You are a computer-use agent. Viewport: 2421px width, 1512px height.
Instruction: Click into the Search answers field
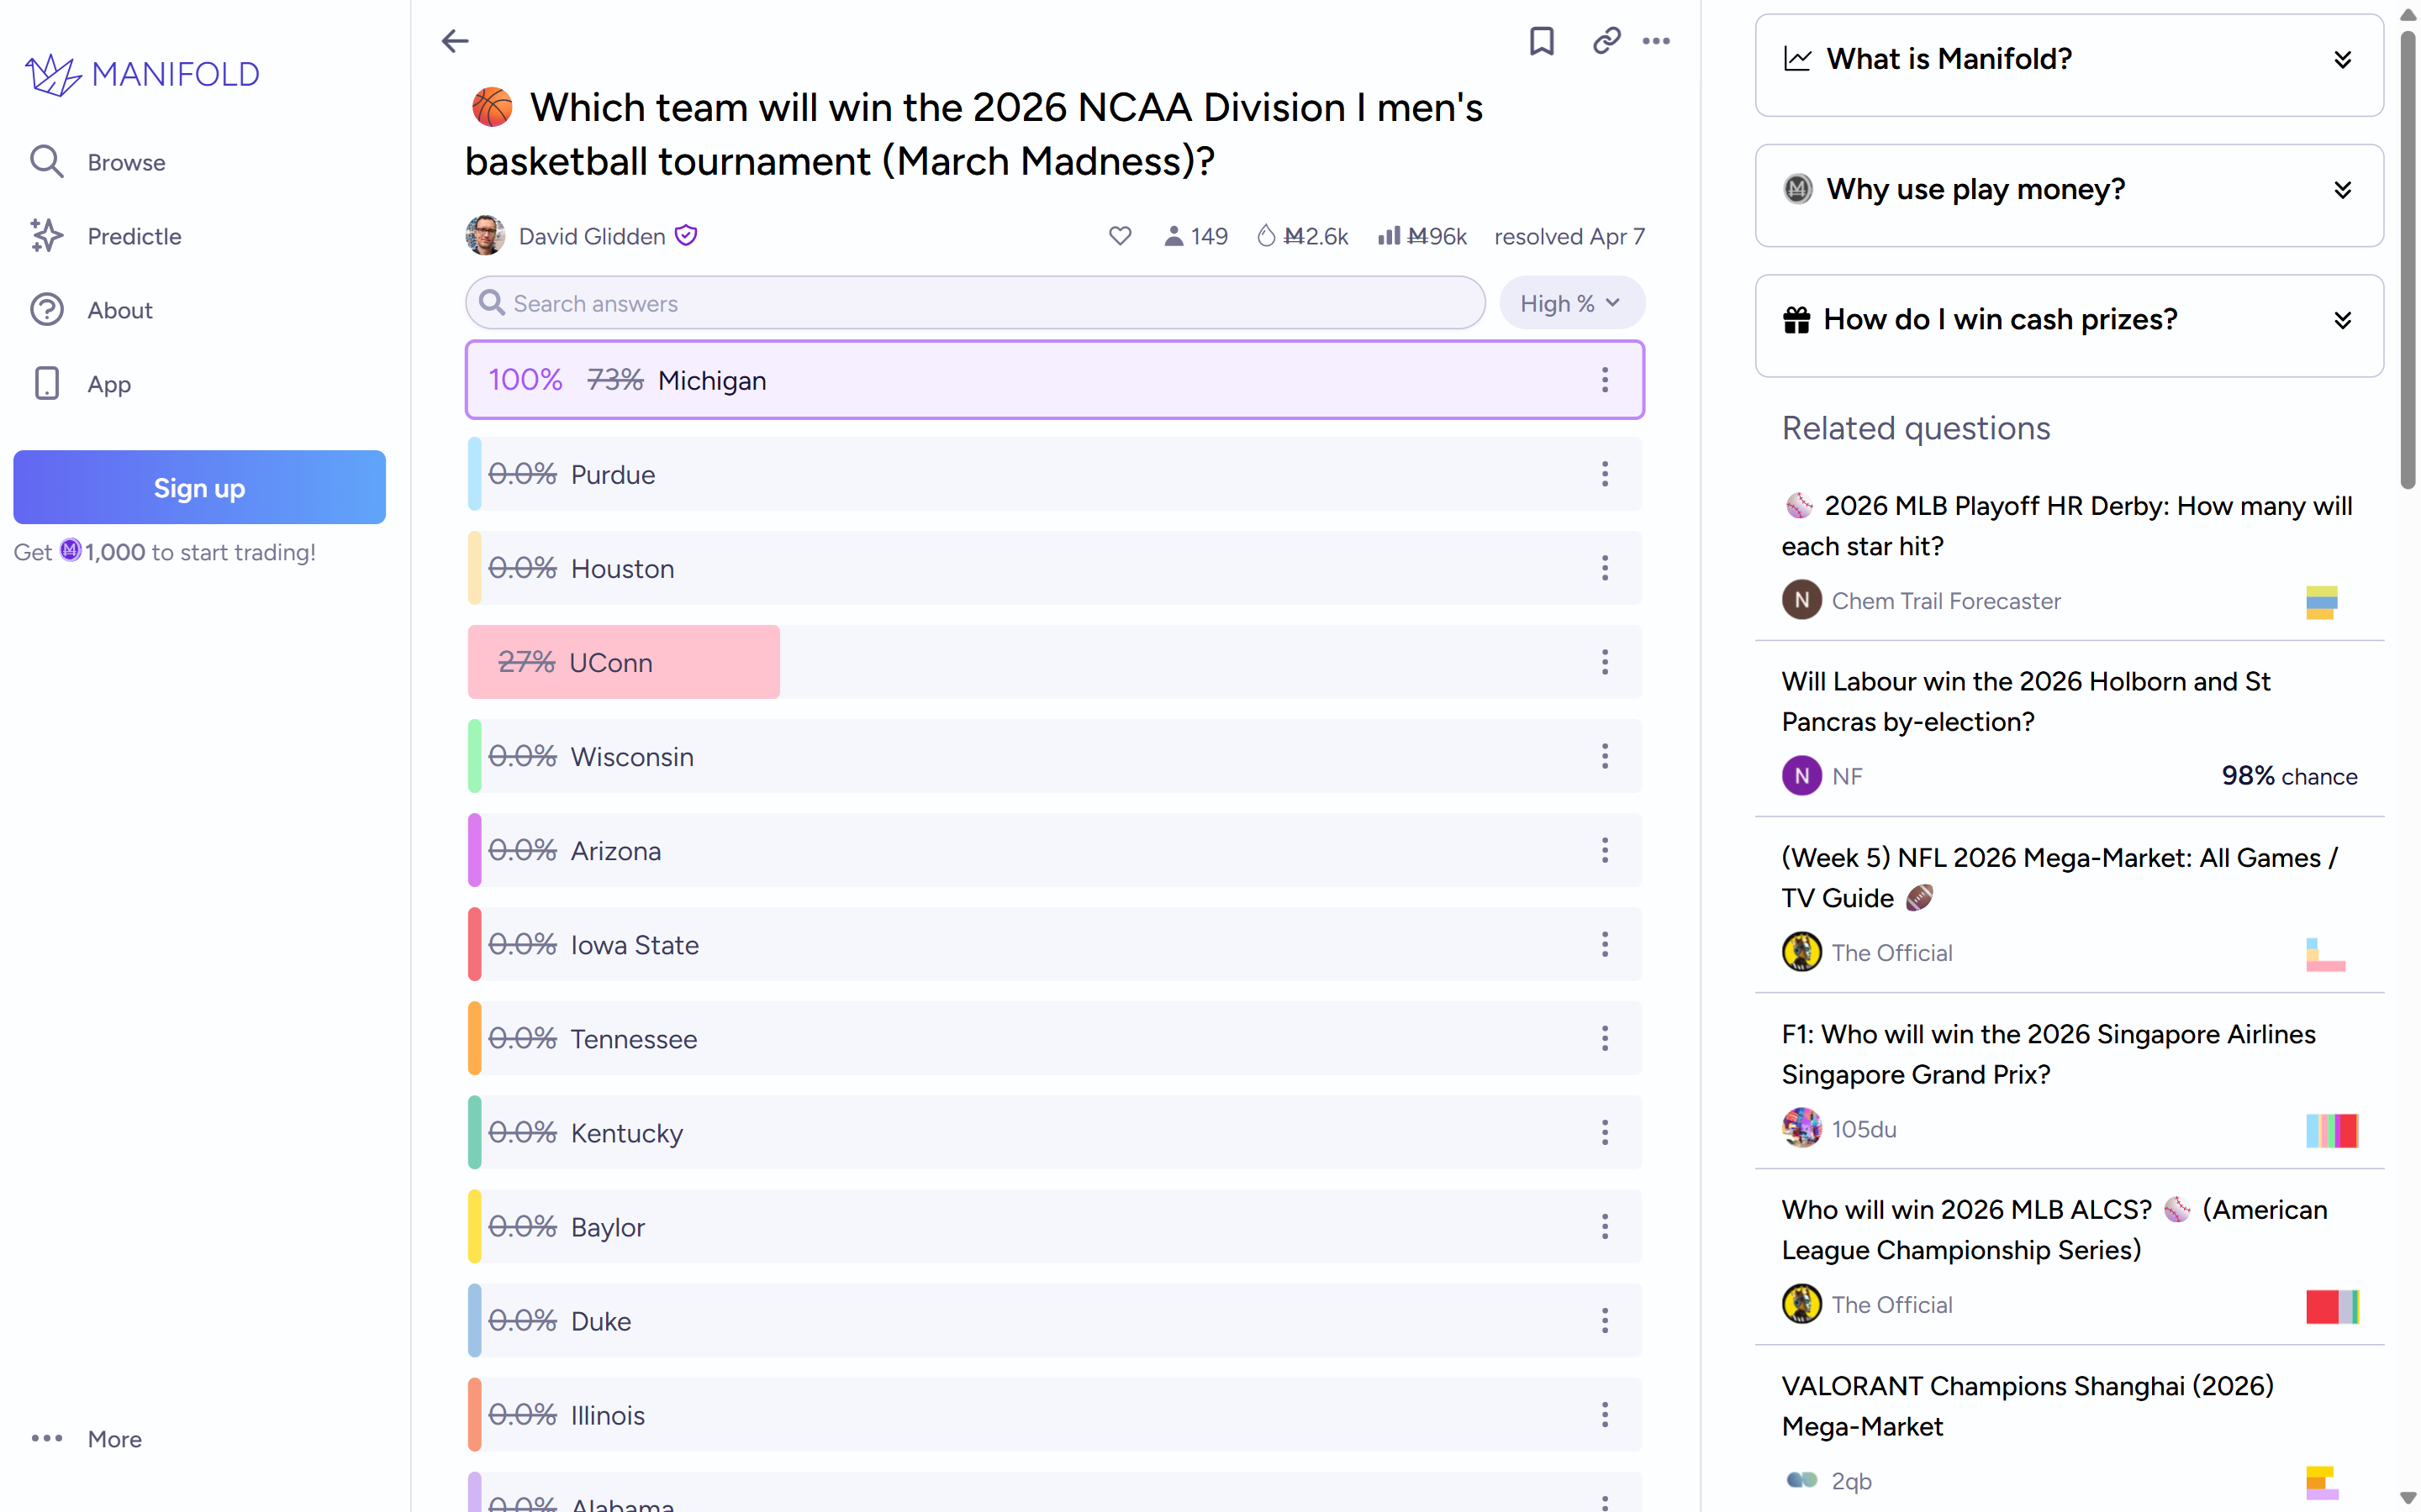point(975,303)
